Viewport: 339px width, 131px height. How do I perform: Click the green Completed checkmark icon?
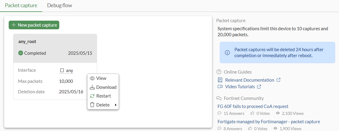21,53
